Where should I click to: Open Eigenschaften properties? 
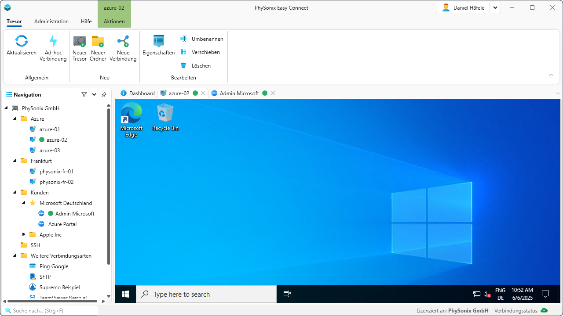(x=158, y=46)
